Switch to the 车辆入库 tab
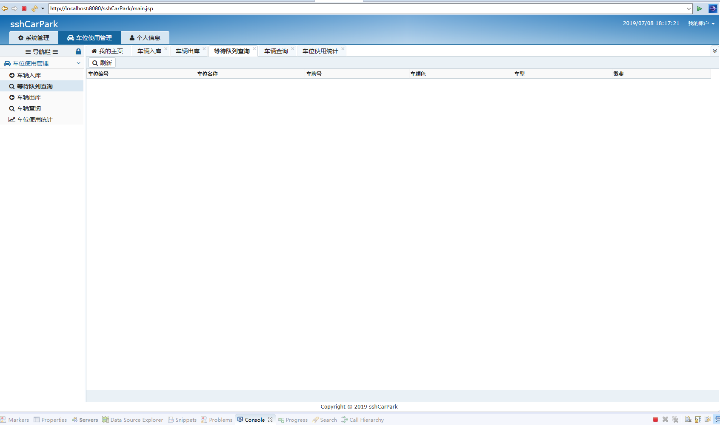This screenshot has width=720, height=426. click(x=149, y=51)
